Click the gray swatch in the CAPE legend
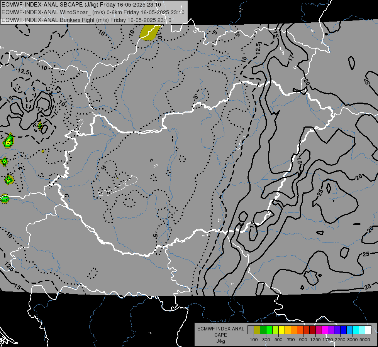The image size is (378, 347). click(x=251, y=330)
